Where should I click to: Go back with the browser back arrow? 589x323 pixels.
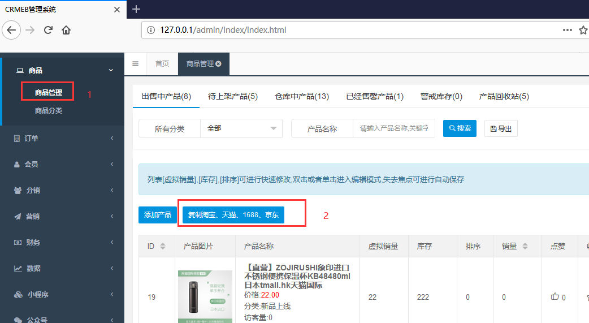(x=11, y=30)
